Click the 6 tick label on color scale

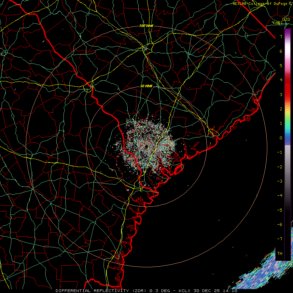pos(281,51)
